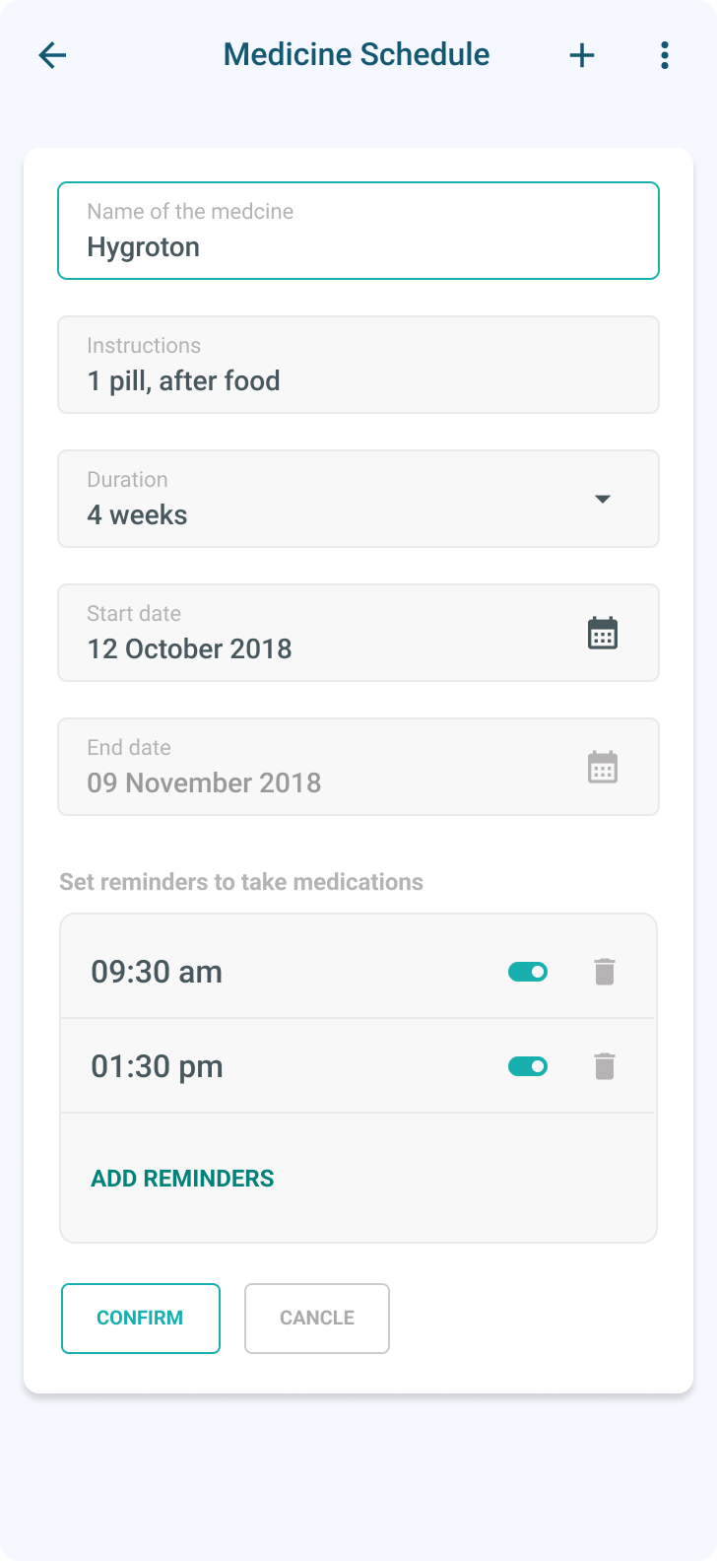
Task: Open the three-dot overflow menu
Action: pos(665,55)
